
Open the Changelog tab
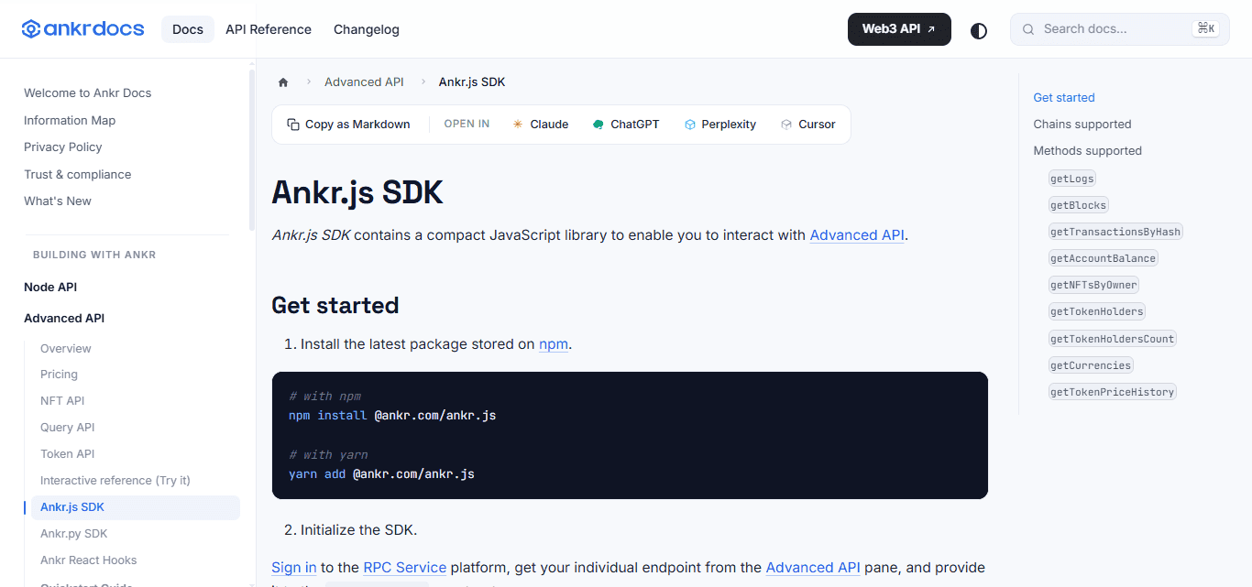[x=367, y=29]
